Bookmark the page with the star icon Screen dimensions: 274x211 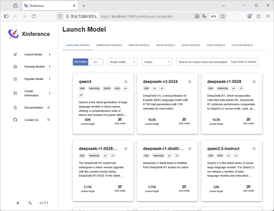click(x=223, y=16)
